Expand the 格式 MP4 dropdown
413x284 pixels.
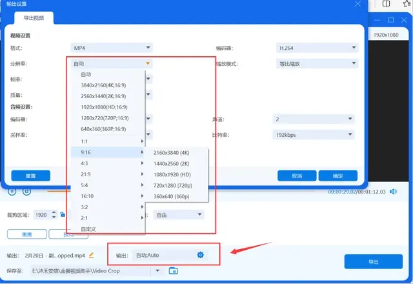[x=112, y=48]
